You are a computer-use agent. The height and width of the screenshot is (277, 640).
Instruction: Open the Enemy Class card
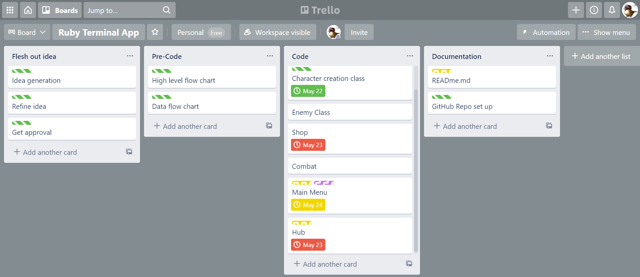click(x=350, y=112)
